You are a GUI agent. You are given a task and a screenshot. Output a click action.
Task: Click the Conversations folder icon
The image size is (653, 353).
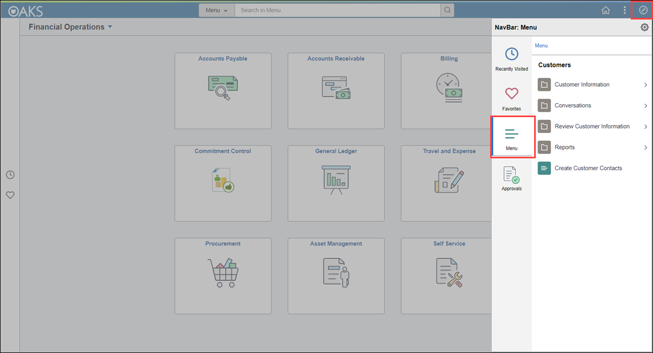544,105
